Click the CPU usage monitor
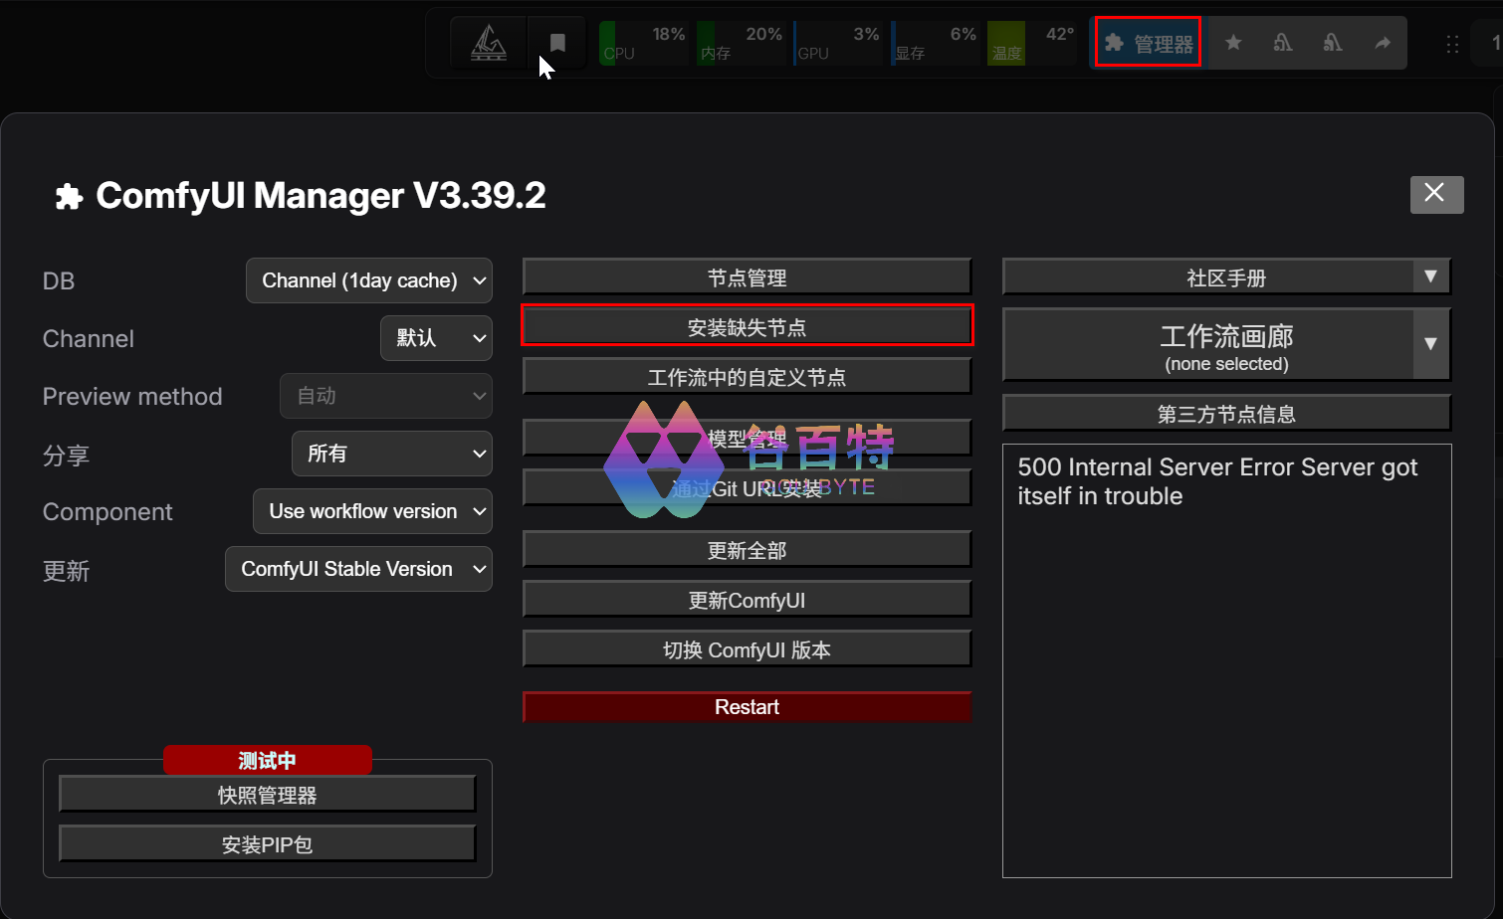The height and width of the screenshot is (919, 1503). (x=643, y=43)
